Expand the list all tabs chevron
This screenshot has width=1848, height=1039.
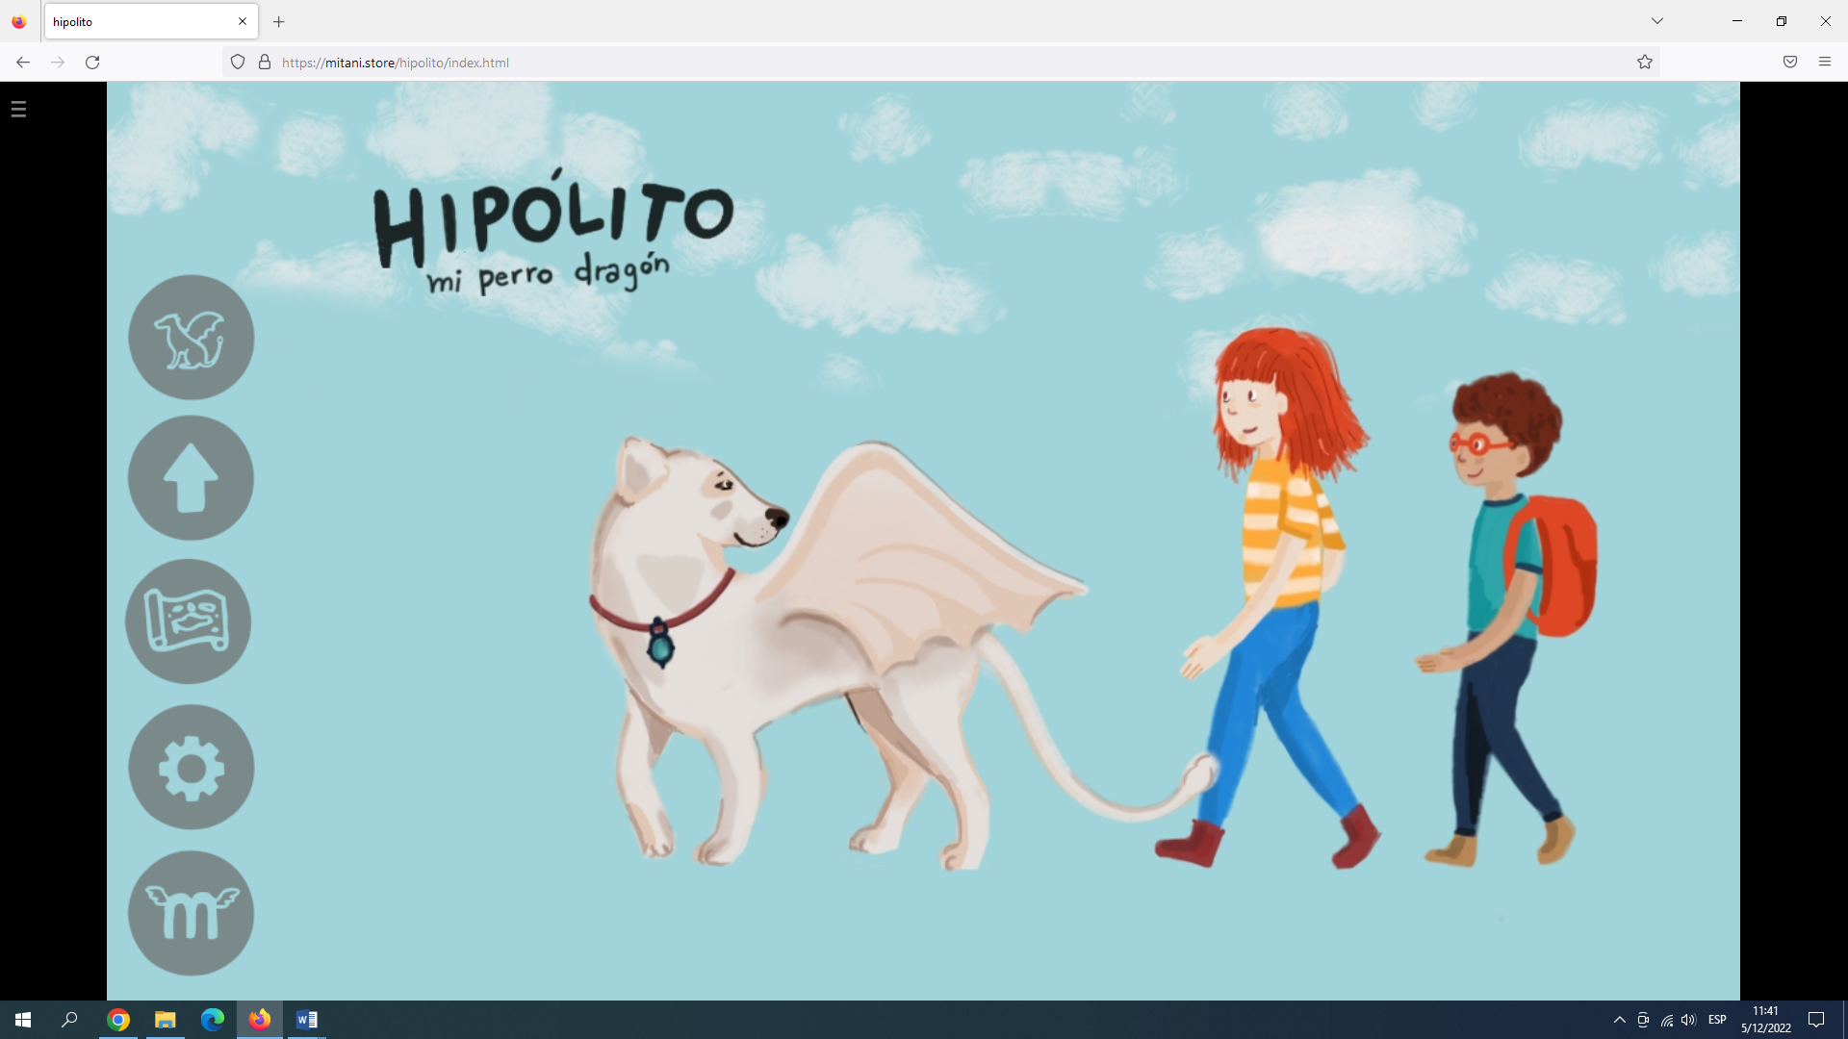tap(1657, 21)
